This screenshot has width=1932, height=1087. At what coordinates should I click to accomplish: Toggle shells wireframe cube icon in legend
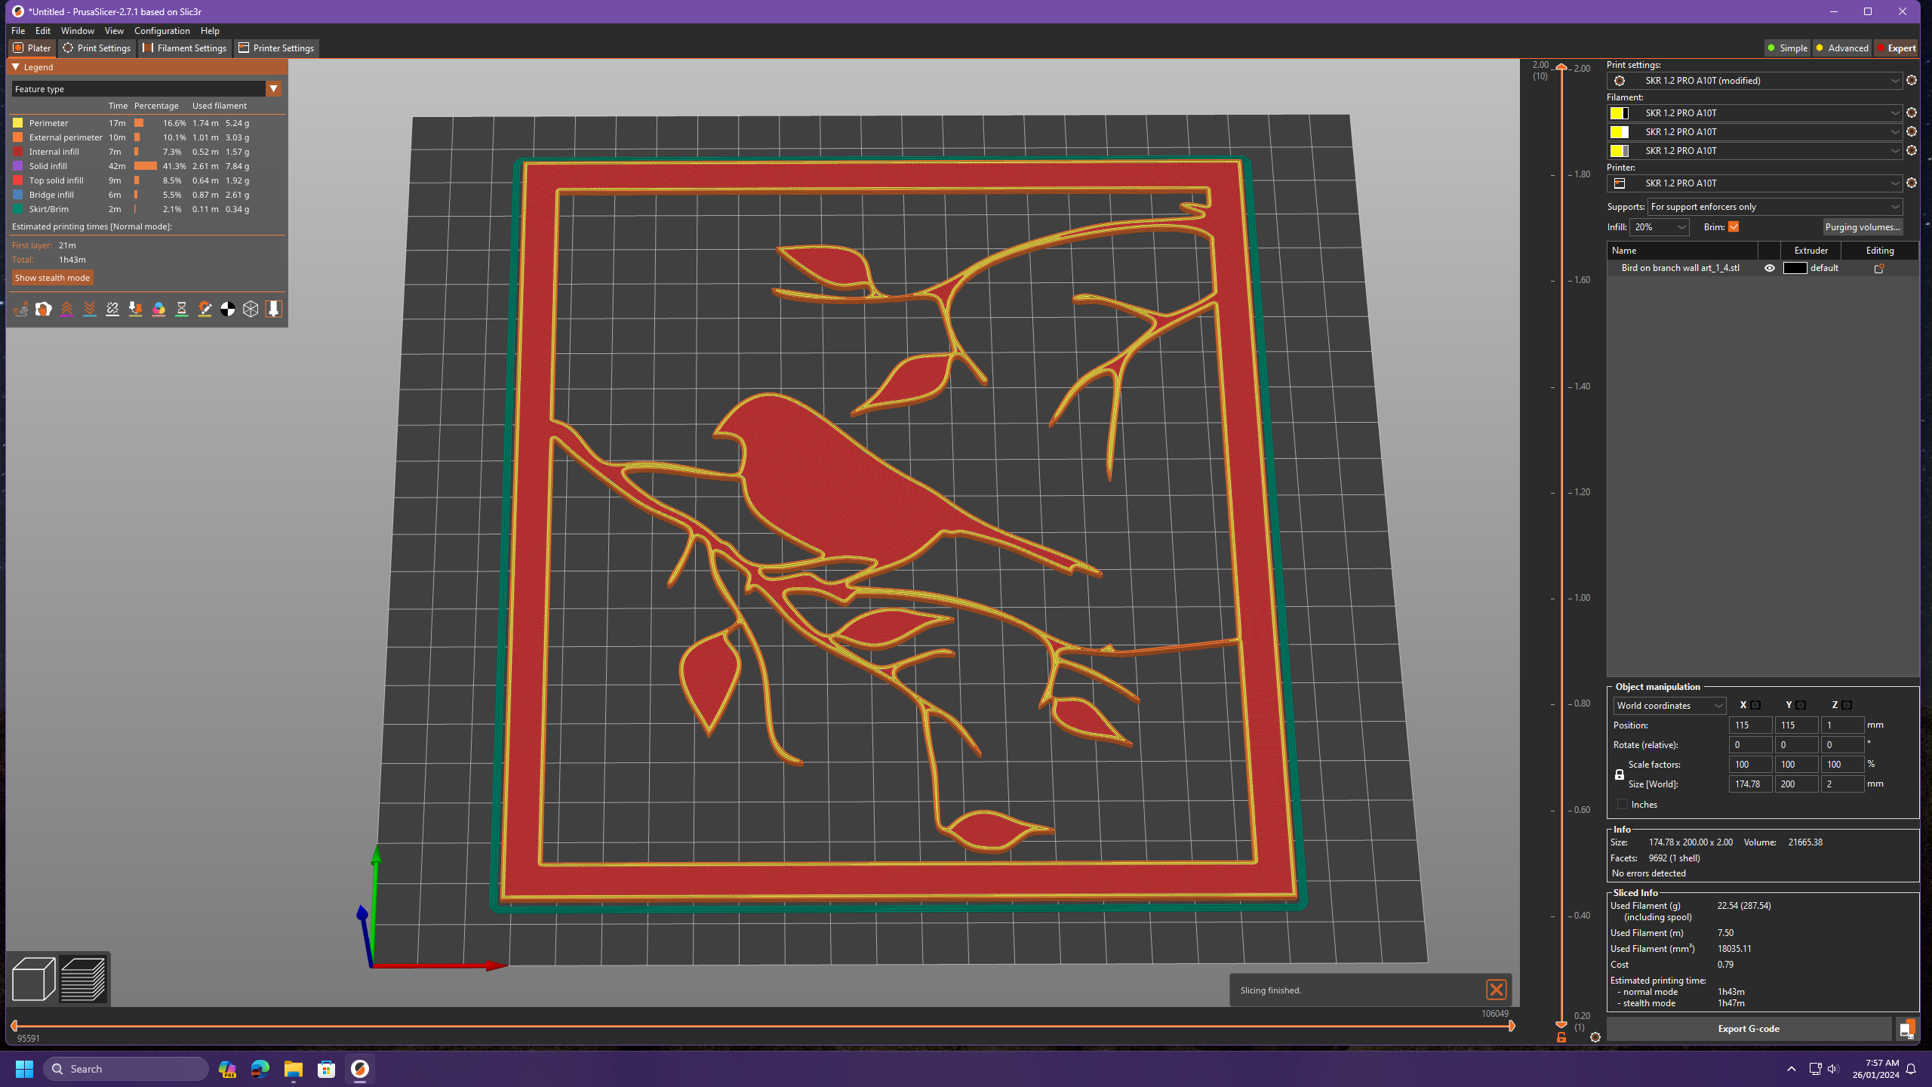point(251,309)
